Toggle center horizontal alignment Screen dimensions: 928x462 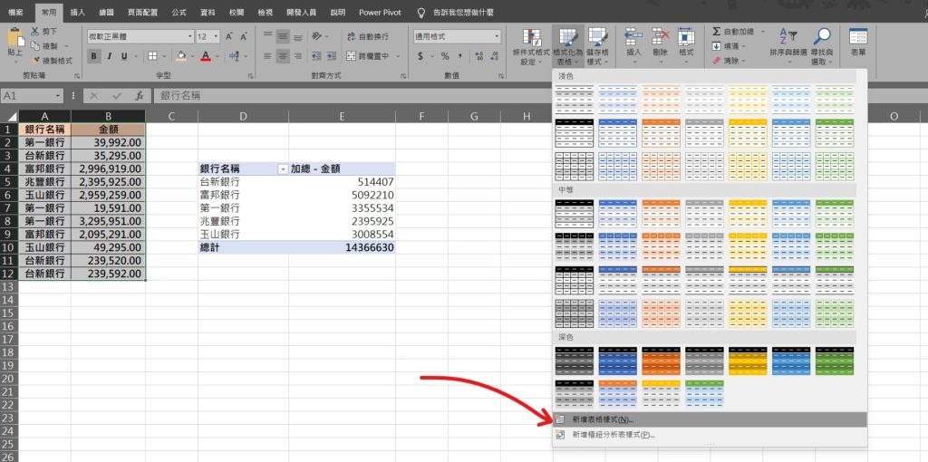283,56
